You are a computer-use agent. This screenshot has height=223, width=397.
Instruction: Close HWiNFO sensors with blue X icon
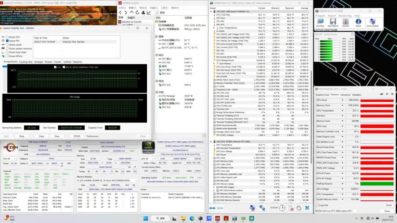[x=307, y=208]
